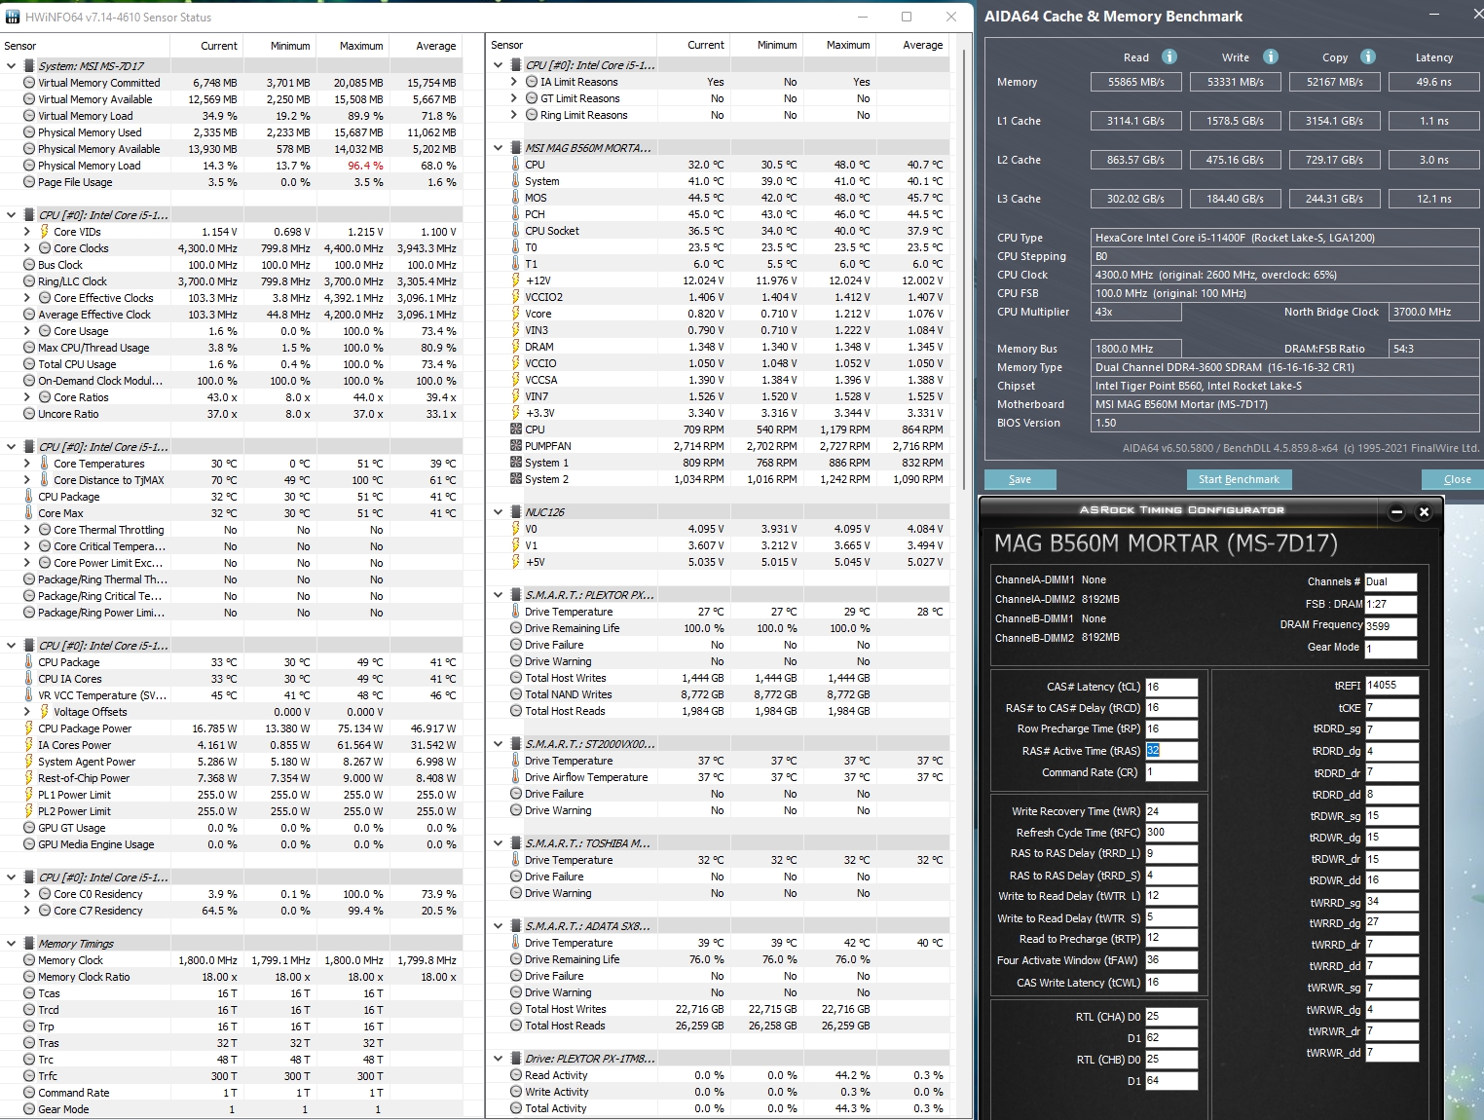Maximize the HWiNFO64 Sensor Status window
Screen dimensions: 1484x1120
click(x=907, y=17)
